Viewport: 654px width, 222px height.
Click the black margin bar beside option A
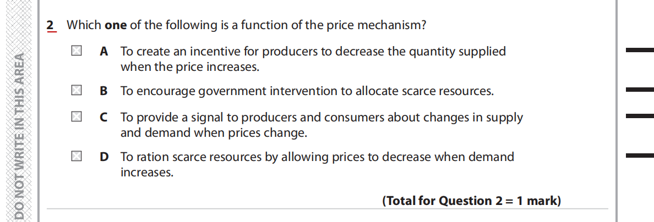[x=640, y=51]
